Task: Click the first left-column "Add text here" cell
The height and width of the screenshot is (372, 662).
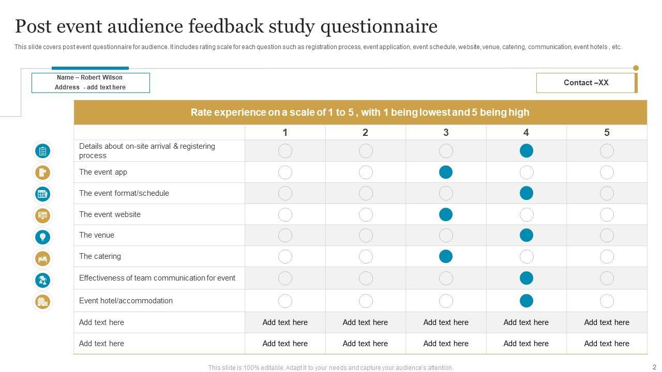Action: [x=102, y=322]
